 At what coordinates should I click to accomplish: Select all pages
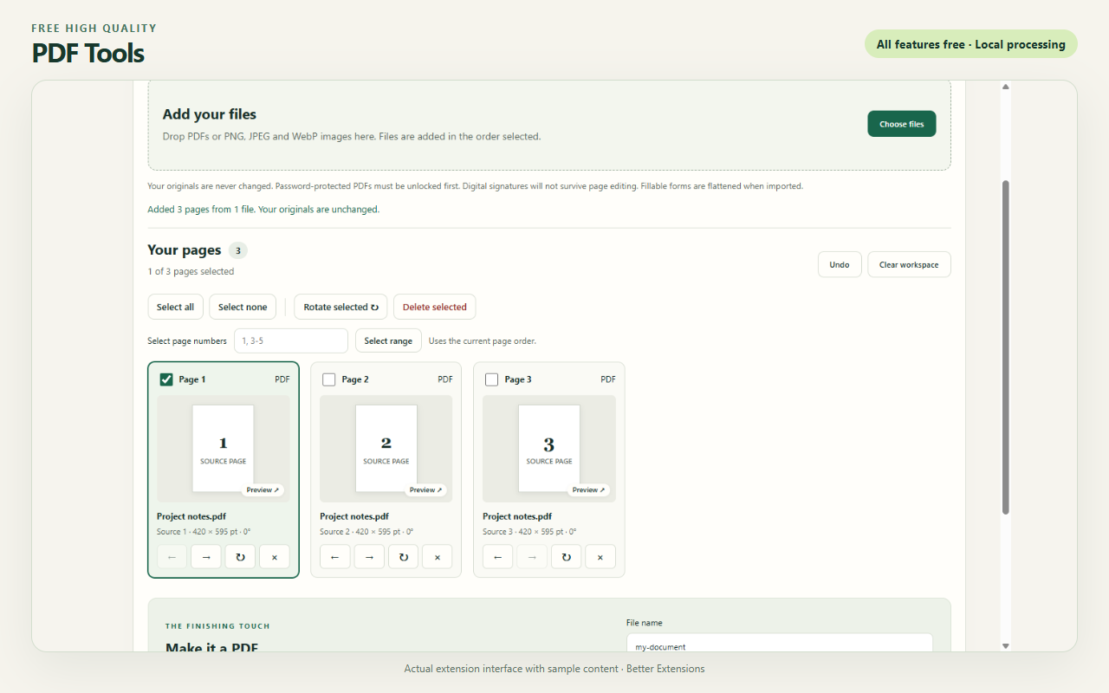click(176, 307)
